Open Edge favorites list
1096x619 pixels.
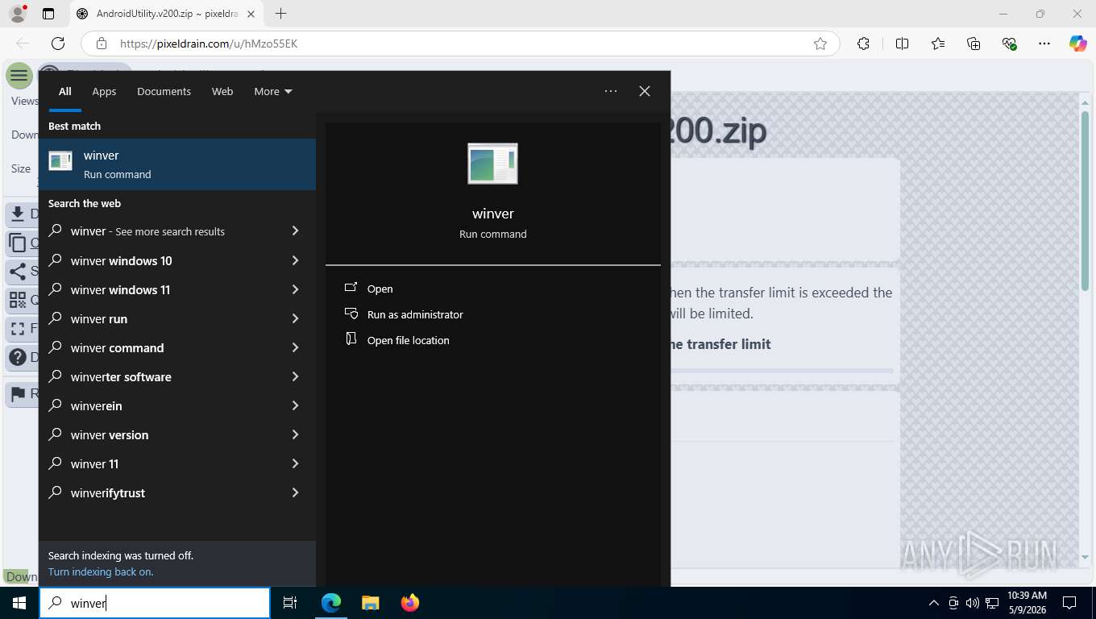click(938, 44)
